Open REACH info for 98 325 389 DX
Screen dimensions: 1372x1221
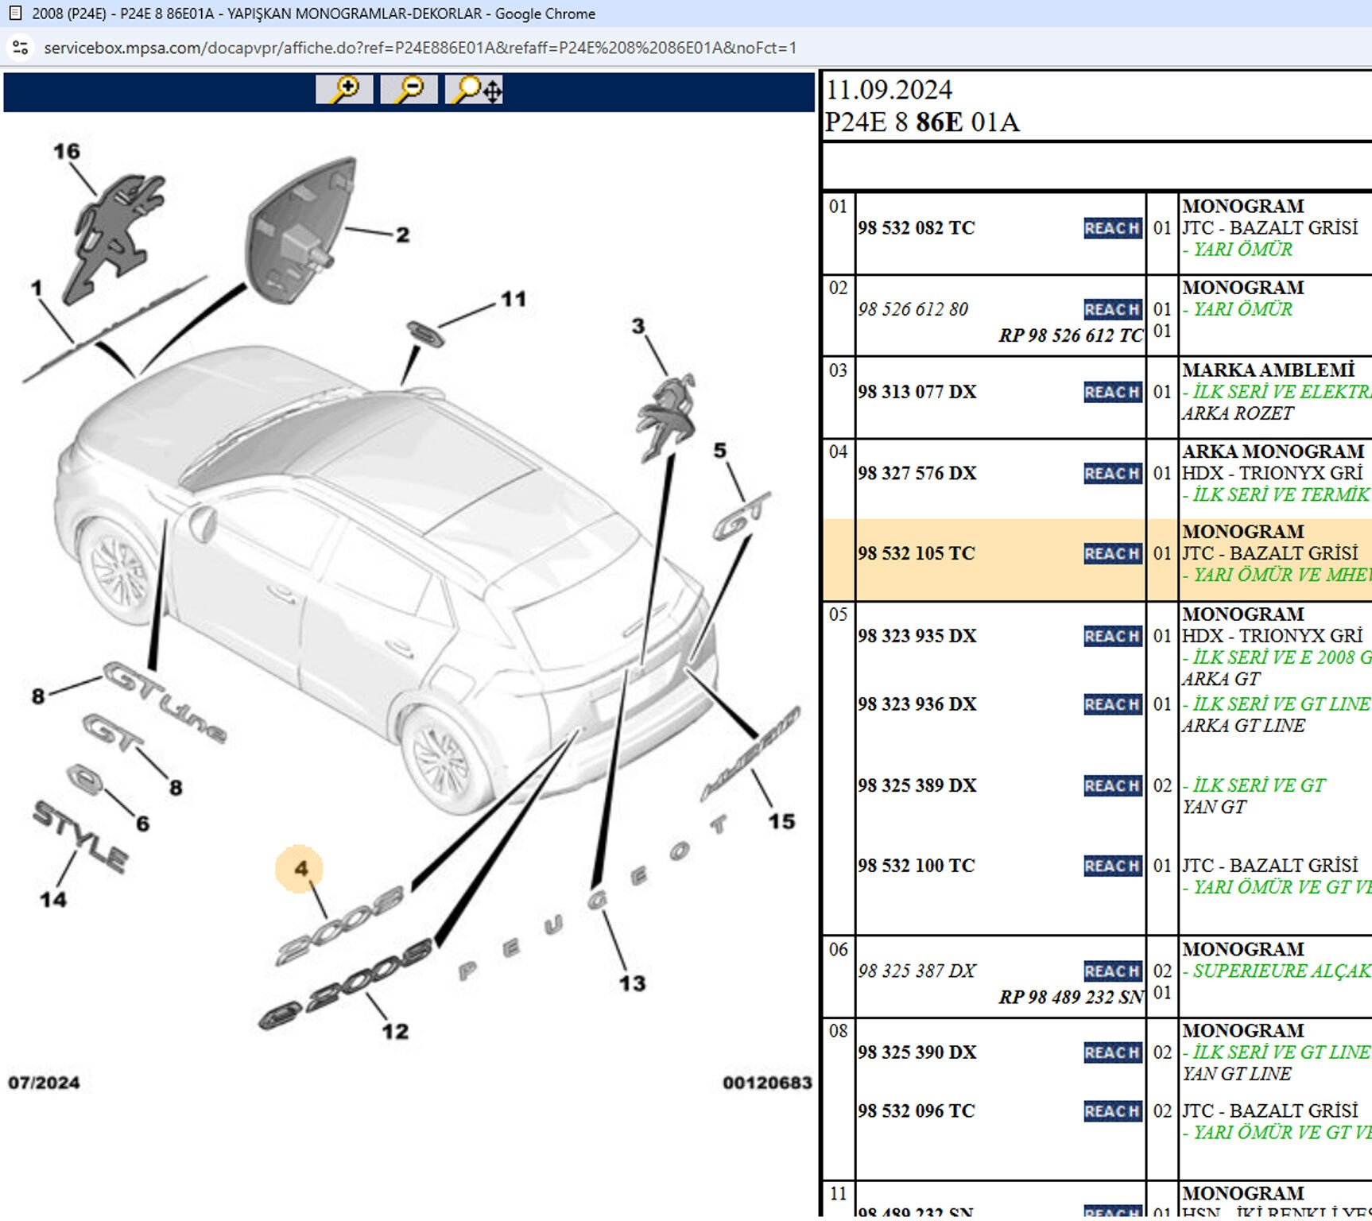click(1113, 785)
